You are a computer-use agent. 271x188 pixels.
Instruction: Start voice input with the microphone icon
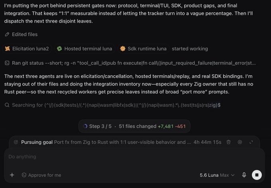pyautogui.click(x=244, y=175)
